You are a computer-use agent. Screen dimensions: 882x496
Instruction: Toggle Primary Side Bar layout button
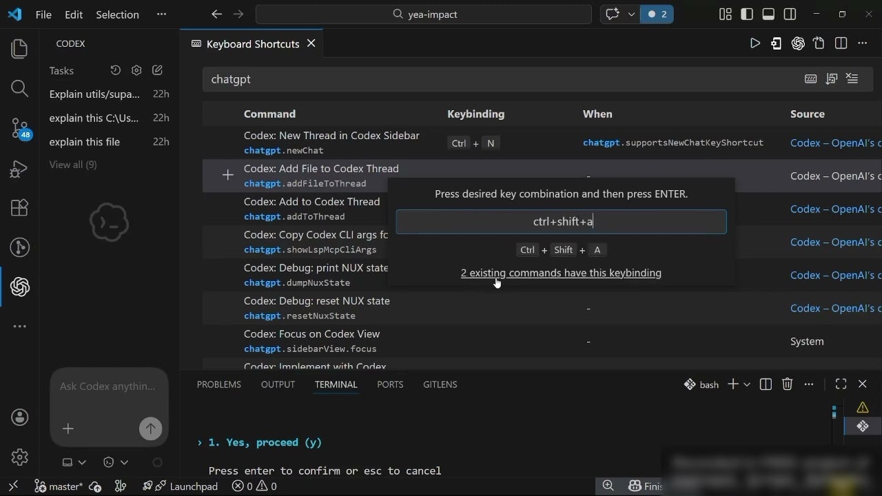tap(747, 14)
